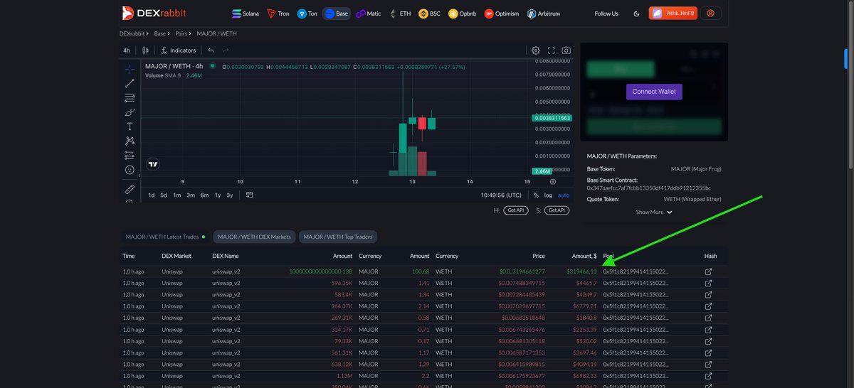Set chart range to 1m

click(176, 195)
